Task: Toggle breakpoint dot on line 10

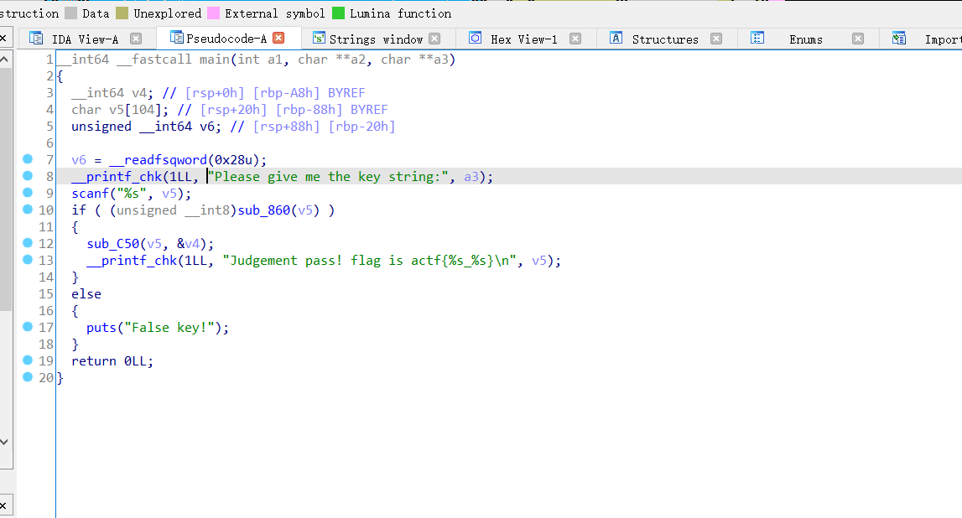Action: click(28, 210)
